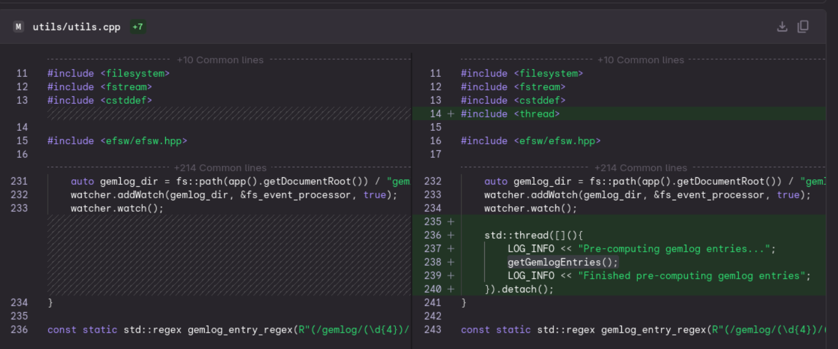Expand +10 Common lines in left pane
Viewport: 838px width, 349px height.
point(220,60)
